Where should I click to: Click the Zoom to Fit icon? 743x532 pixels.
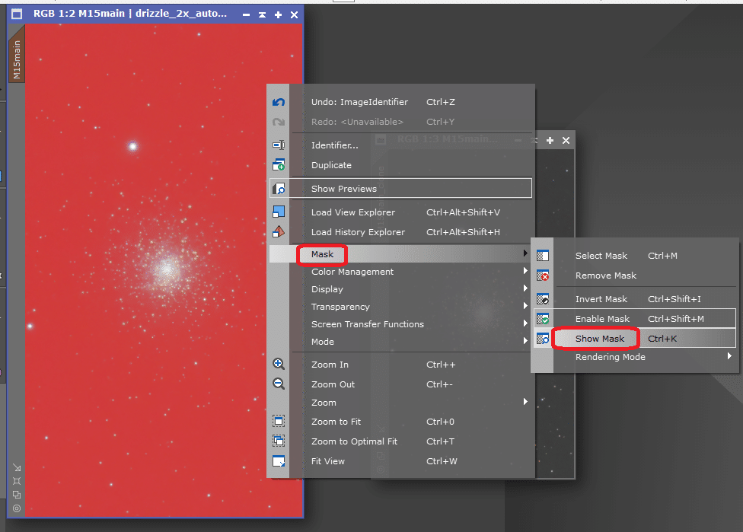pos(279,421)
